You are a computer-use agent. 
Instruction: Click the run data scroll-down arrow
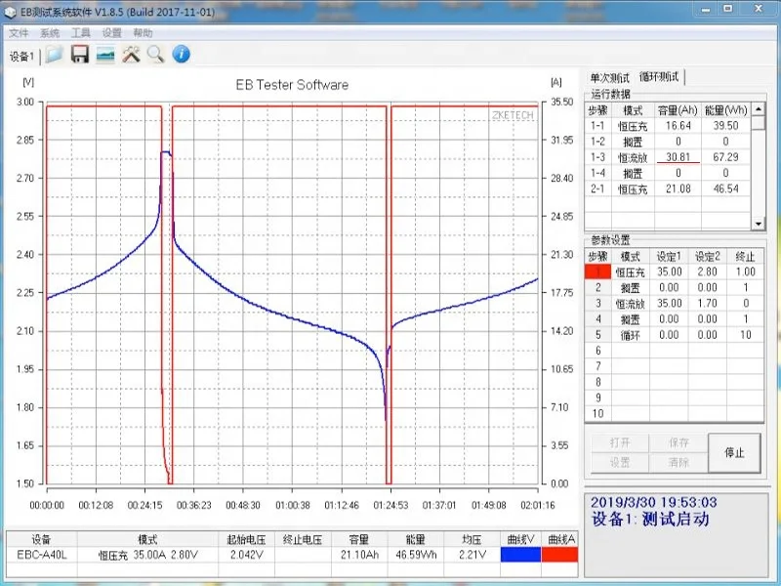pos(759,224)
